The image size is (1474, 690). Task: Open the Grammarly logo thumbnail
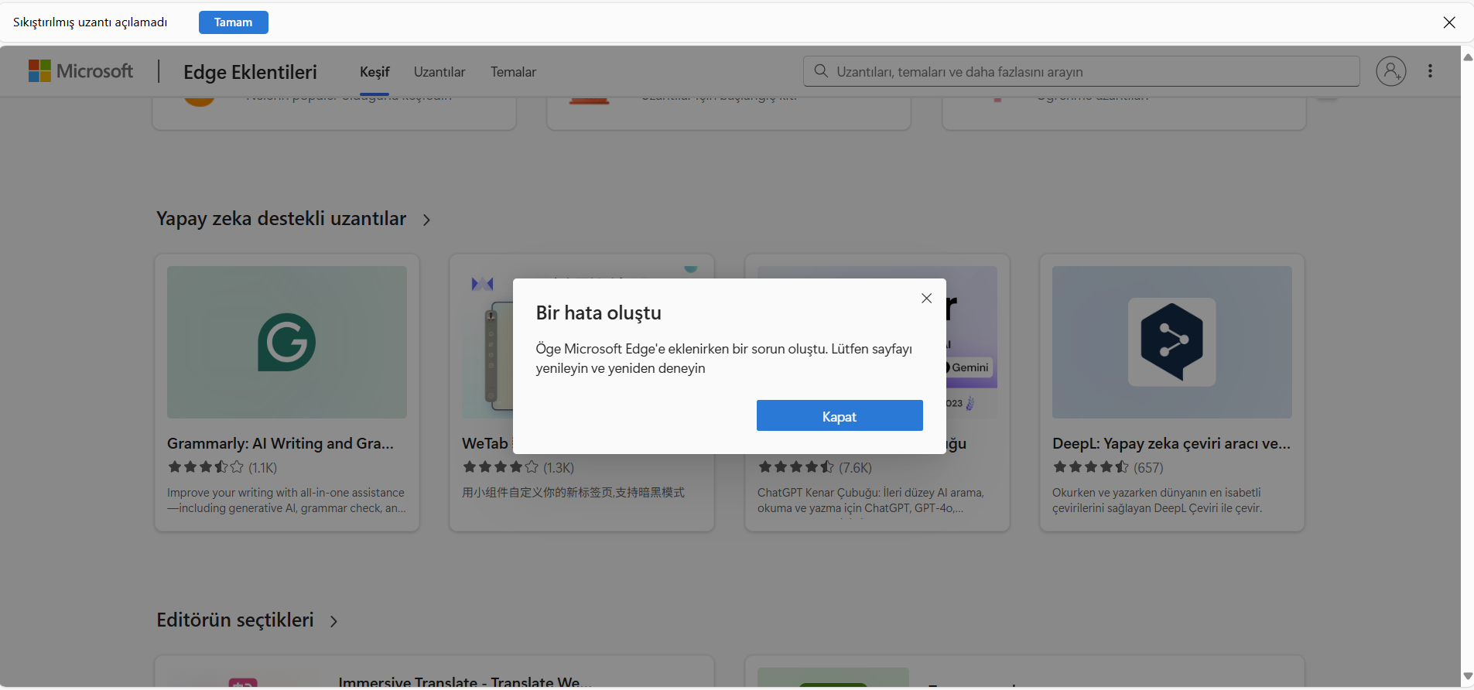[x=287, y=342]
